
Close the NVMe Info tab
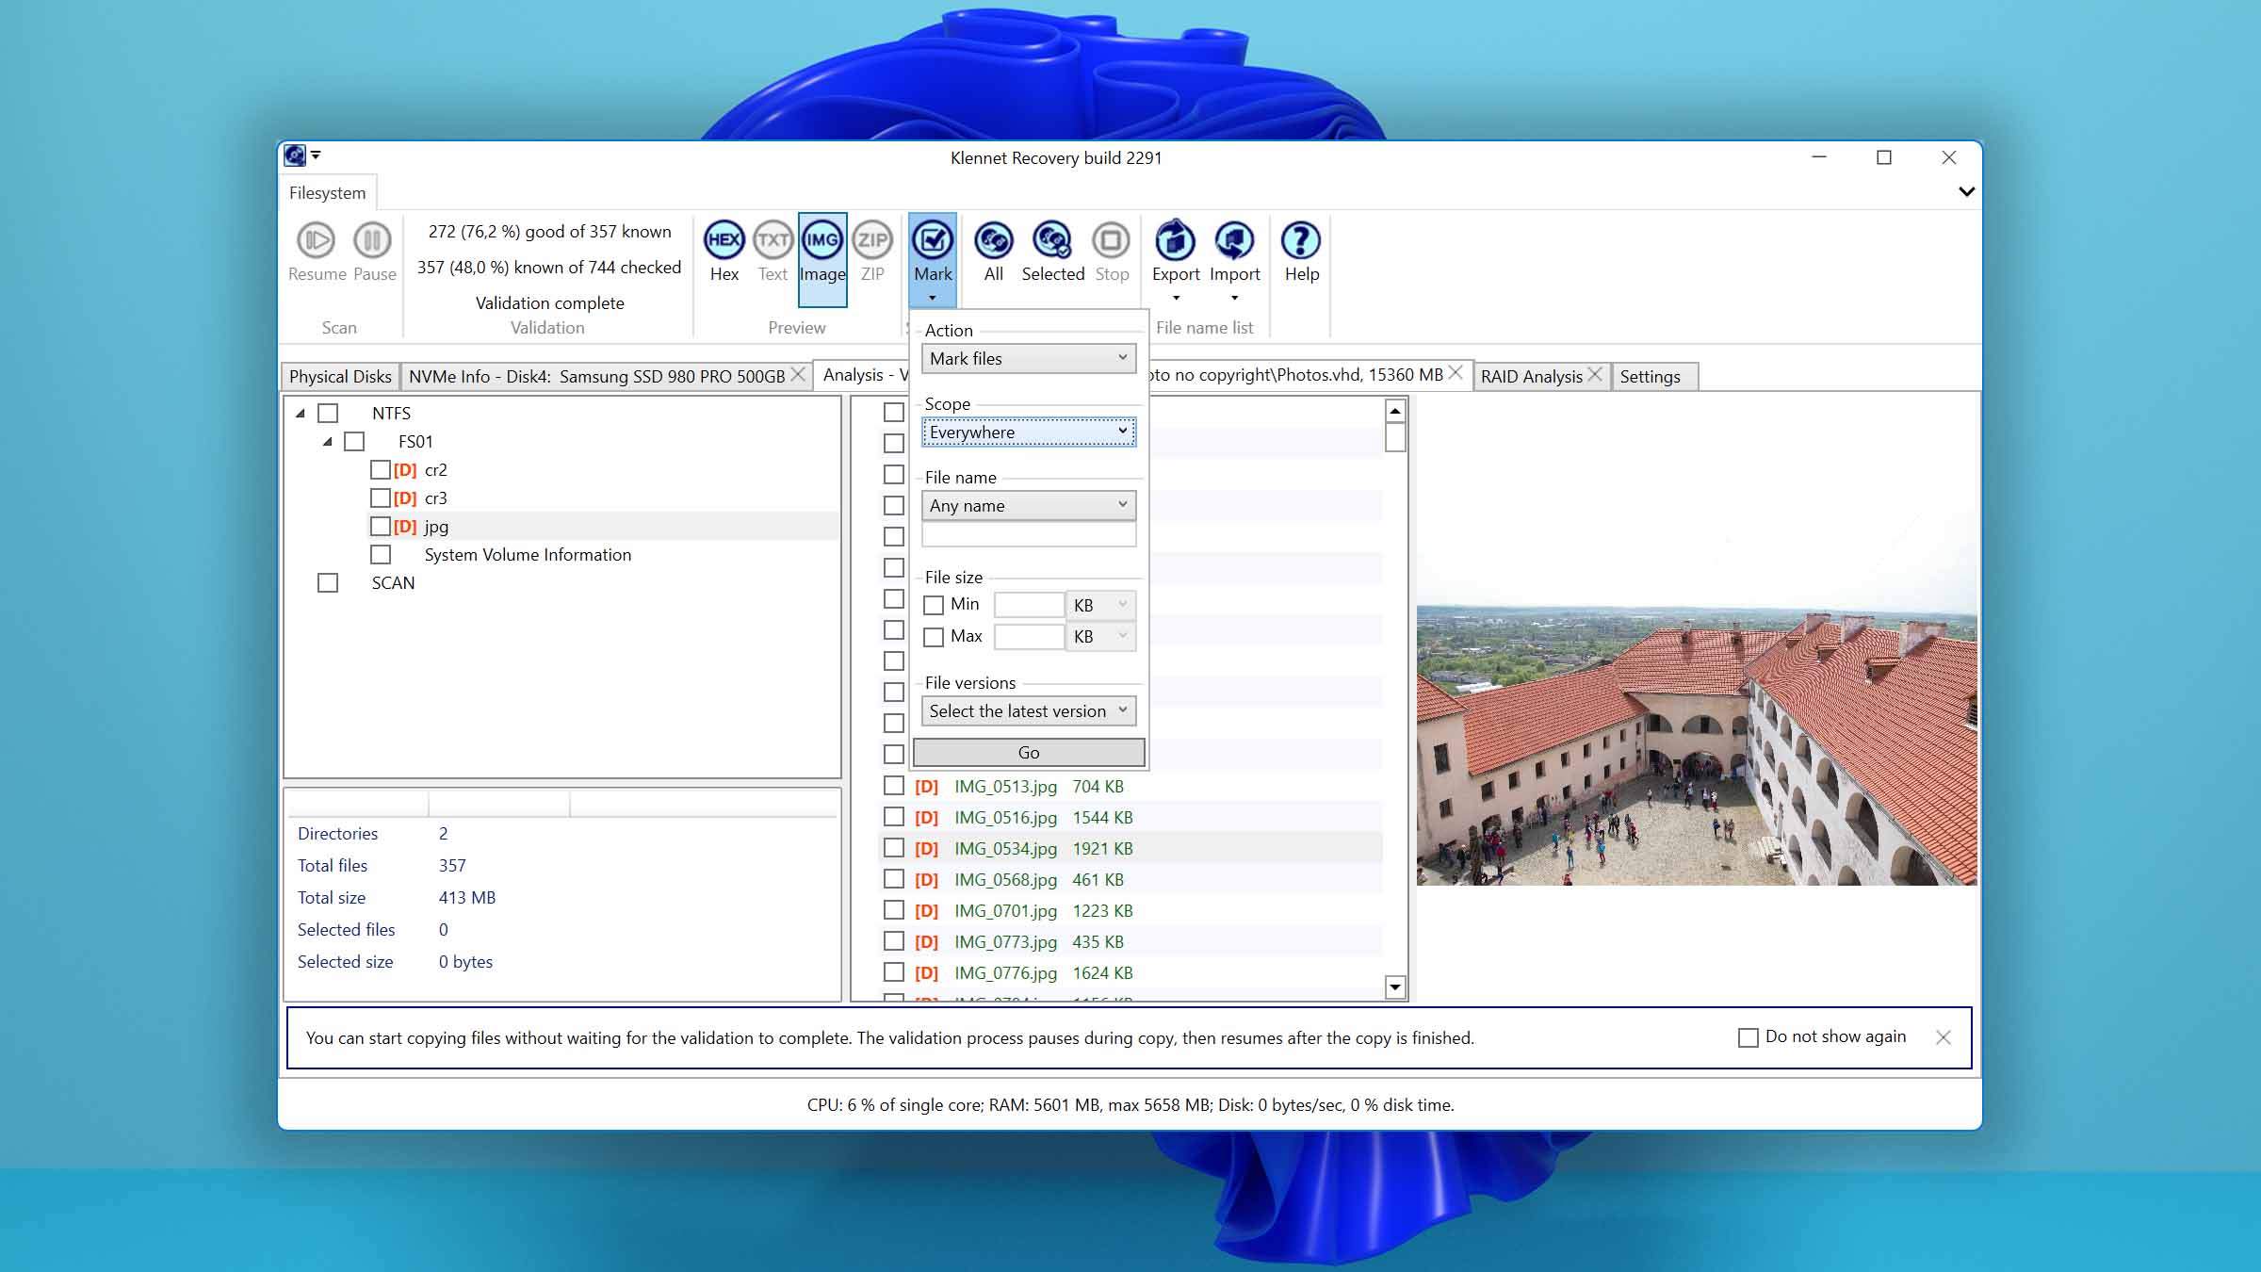pos(798,374)
